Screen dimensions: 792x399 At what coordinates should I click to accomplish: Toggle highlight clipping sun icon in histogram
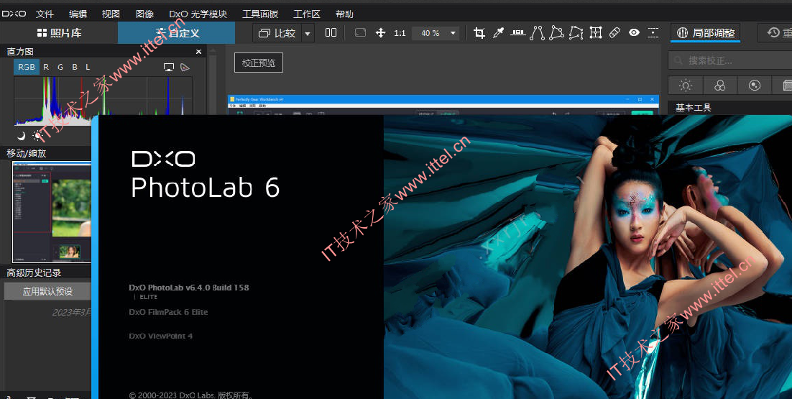point(37,135)
